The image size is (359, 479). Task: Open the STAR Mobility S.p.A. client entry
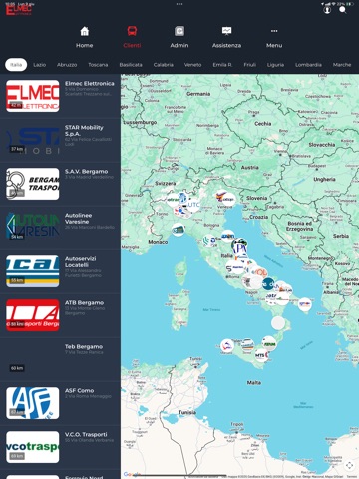point(60,140)
